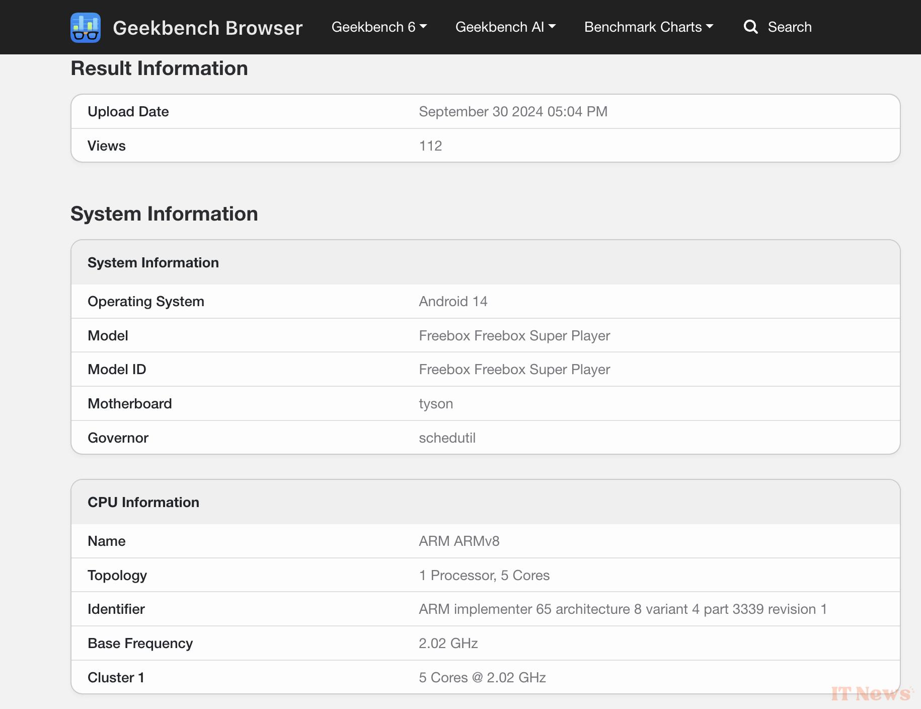
Task: Go to the Geekbench Browser home link
Action: point(207,28)
